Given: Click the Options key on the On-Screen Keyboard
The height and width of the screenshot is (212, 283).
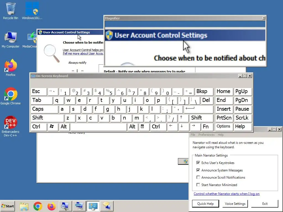Looking at the screenshot, I should [224, 127].
